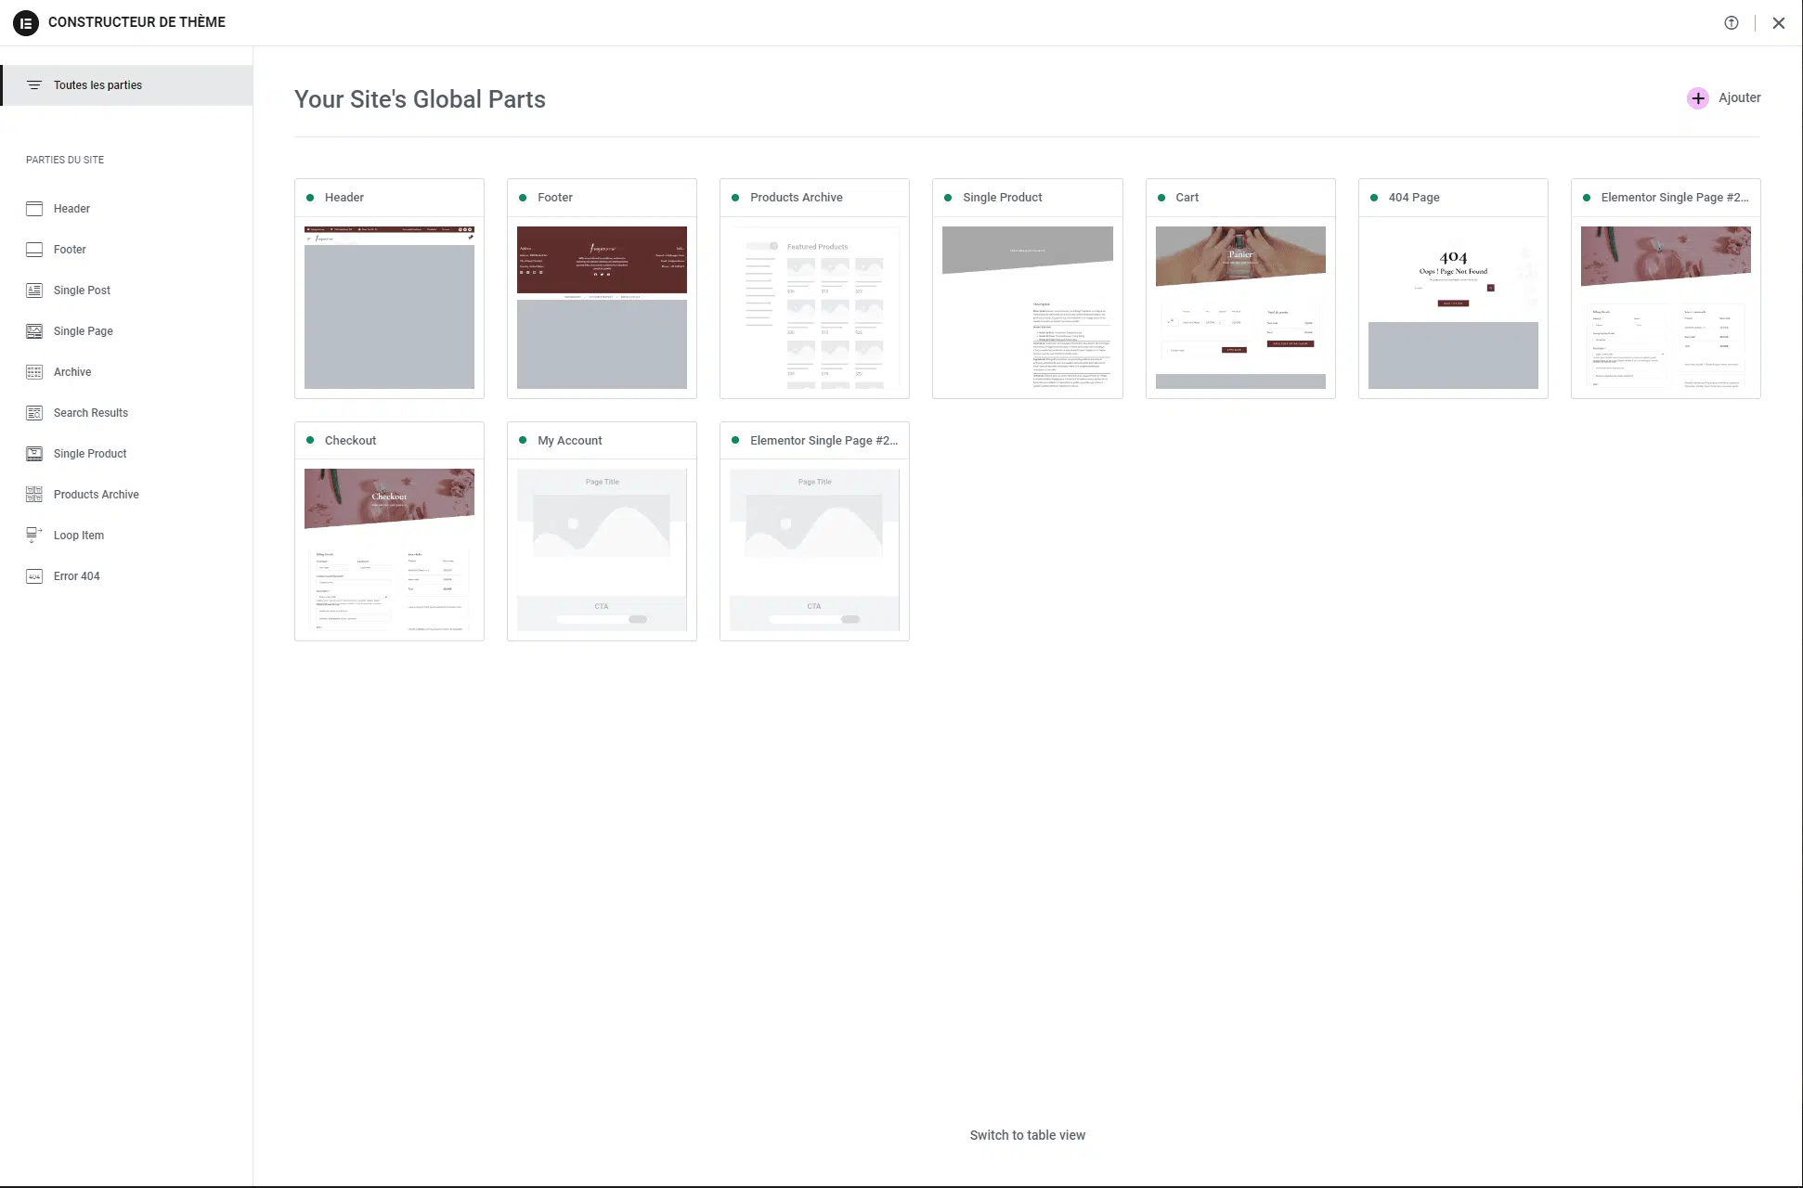Click the My Account card title
This screenshot has height=1188, width=1803.
tap(570, 441)
